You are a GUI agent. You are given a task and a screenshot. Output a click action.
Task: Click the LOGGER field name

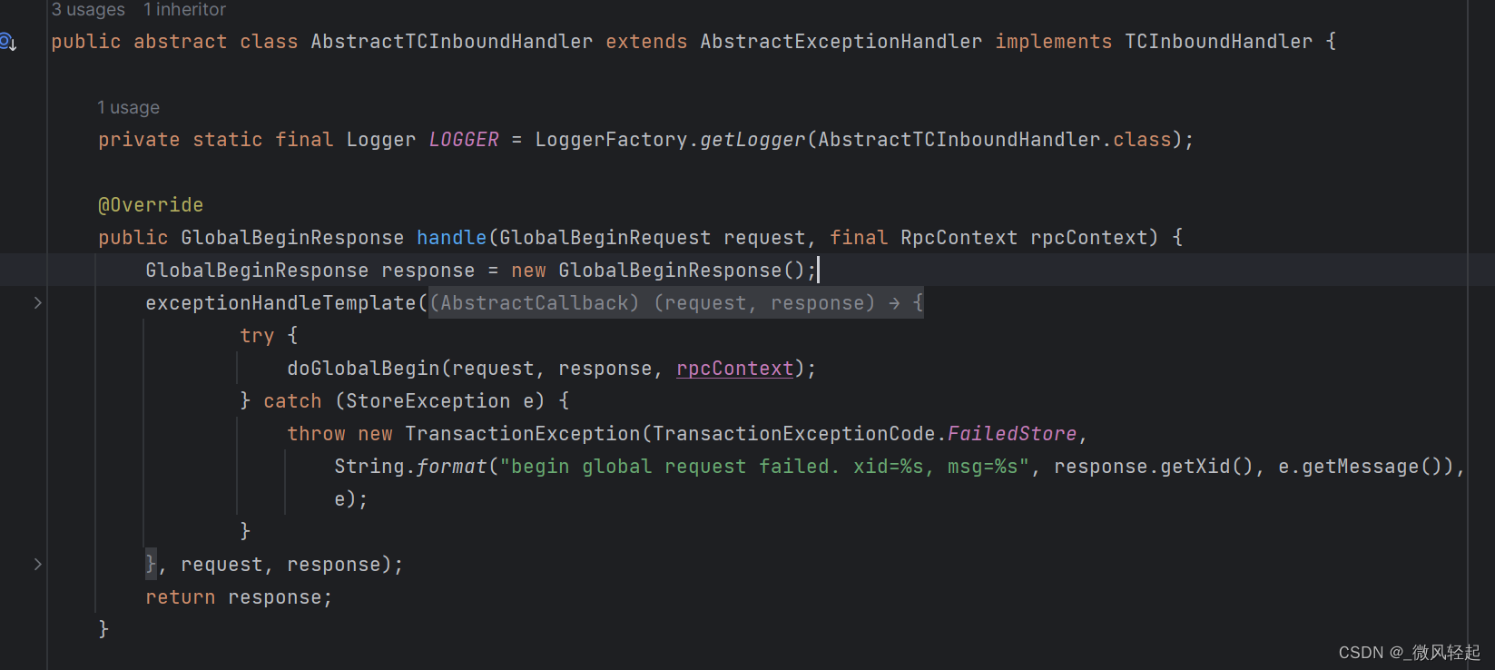(464, 140)
